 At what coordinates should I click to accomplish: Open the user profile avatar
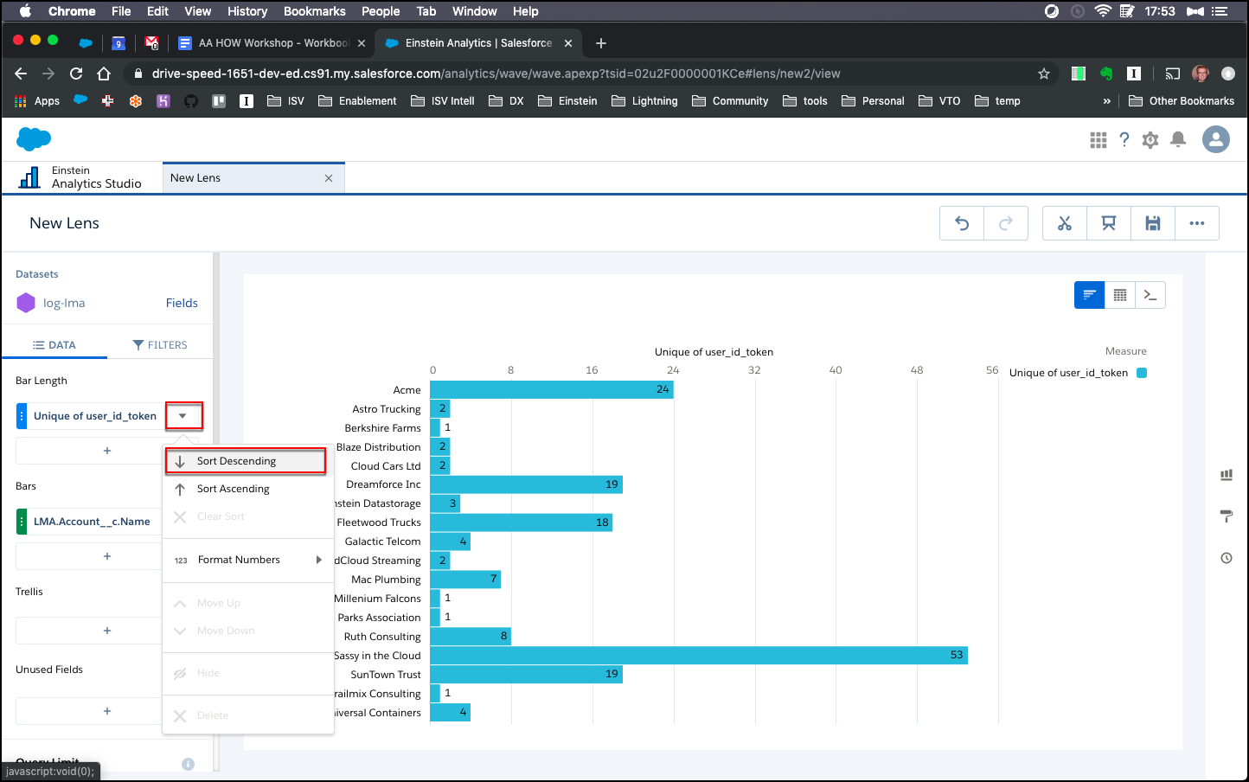tap(1216, 139)
